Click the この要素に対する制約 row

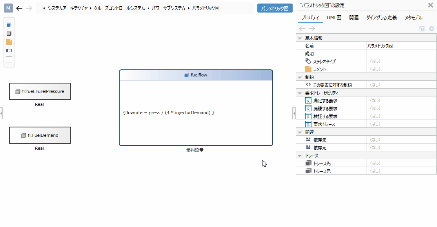pos(366,85)
